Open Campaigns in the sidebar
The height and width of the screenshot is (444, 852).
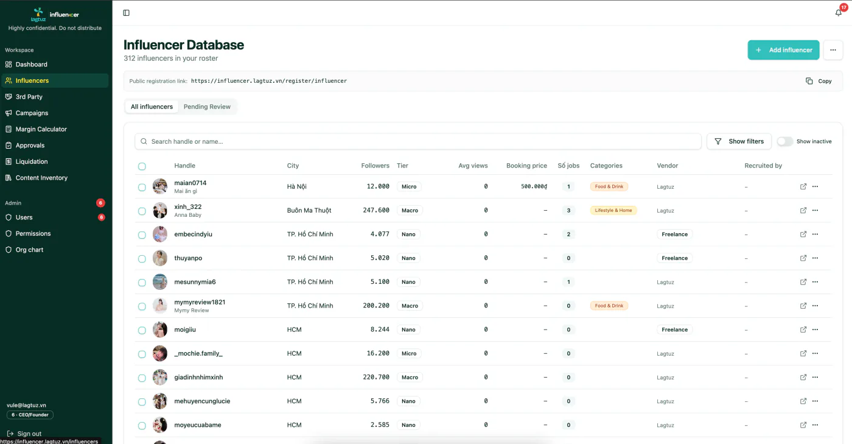[32, 113]
